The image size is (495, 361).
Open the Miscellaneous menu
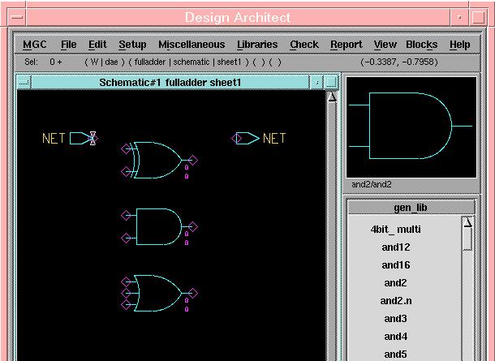(x=192, y=45)
